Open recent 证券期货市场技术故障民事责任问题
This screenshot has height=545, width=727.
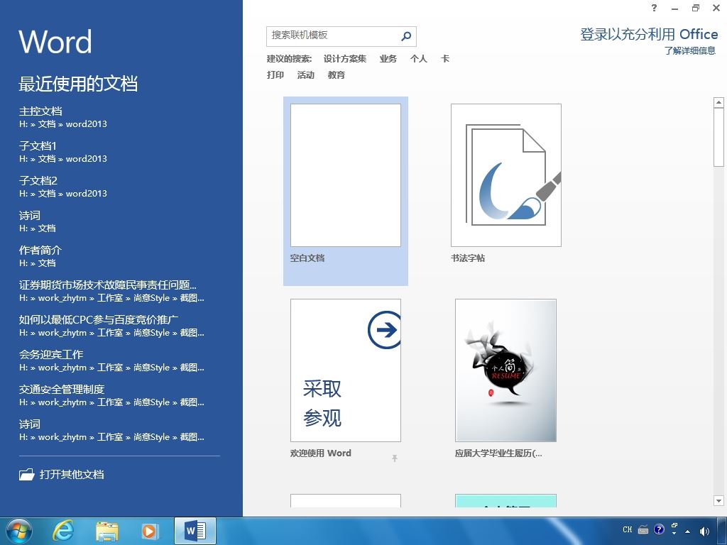pos(110,291)
